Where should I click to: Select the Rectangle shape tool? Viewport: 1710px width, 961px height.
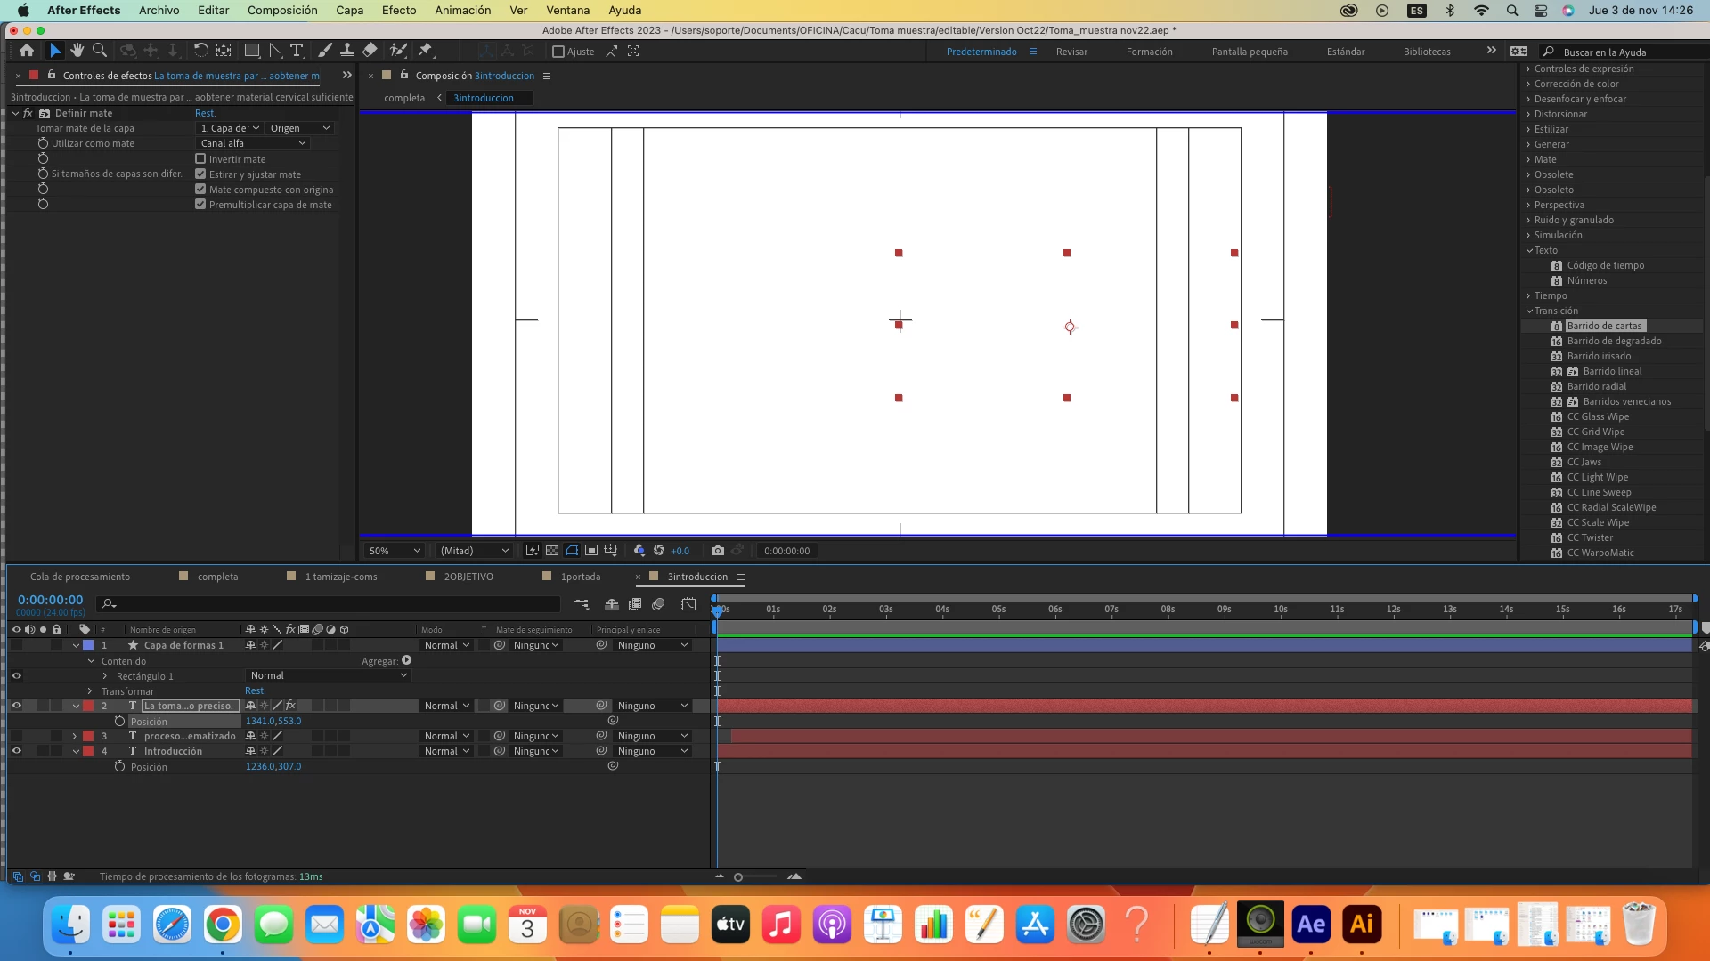click(x=252, y=51)
